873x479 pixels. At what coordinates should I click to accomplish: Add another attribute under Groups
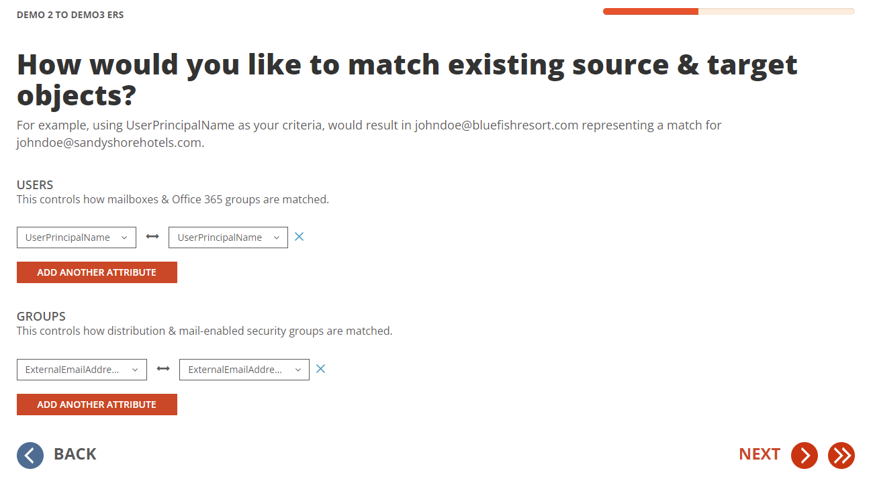click(97, 405)
